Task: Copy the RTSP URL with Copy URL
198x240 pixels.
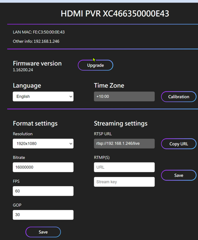Action: 178,144
